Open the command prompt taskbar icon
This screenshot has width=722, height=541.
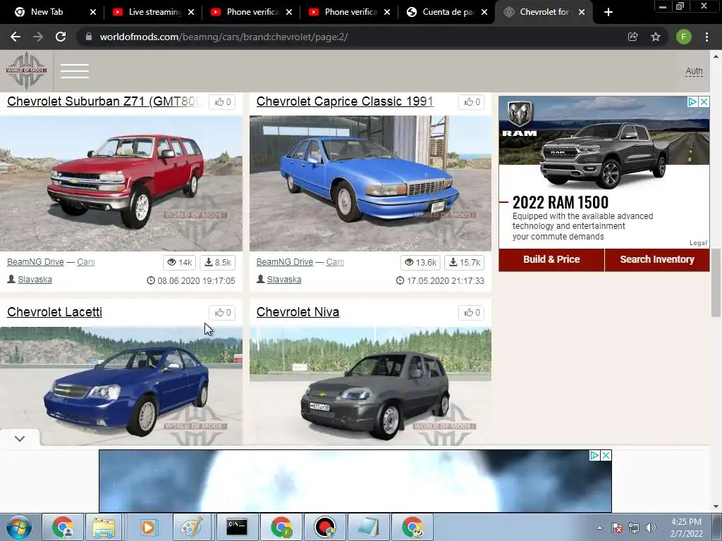click(237, 527)
